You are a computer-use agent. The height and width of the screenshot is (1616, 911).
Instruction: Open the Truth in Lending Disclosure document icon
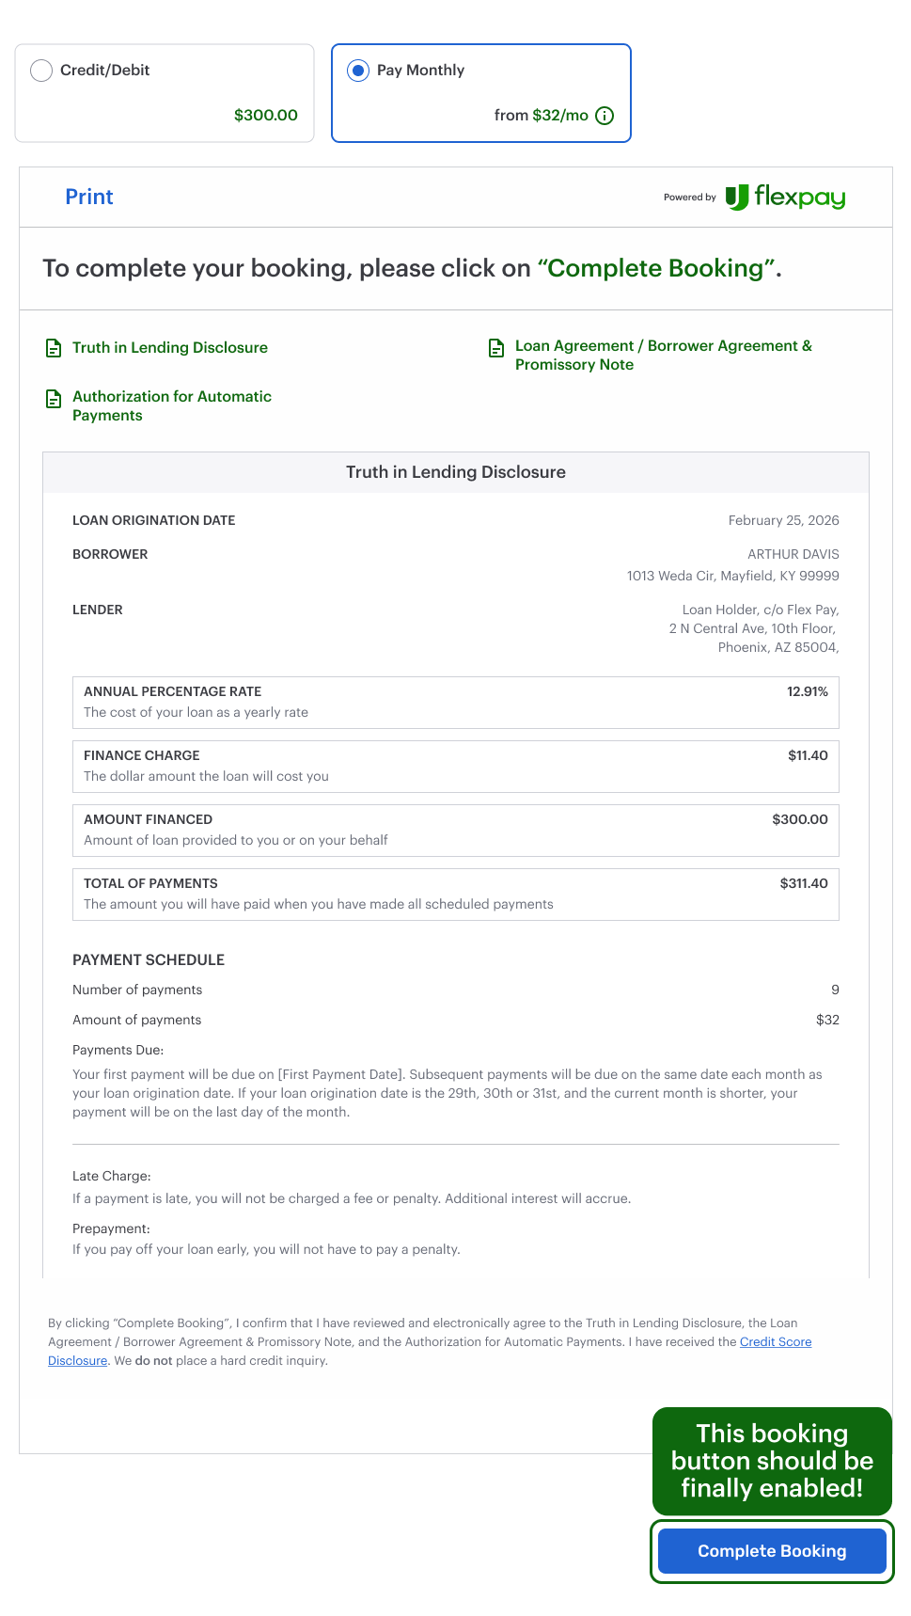click(53, 348)
